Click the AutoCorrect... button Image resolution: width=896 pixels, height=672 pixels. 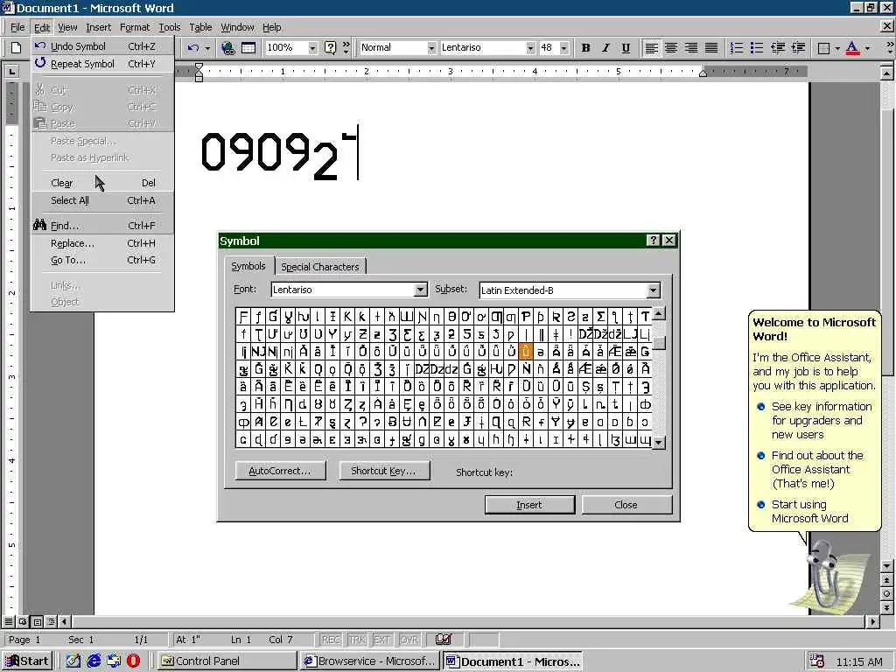tap(280, 471)
